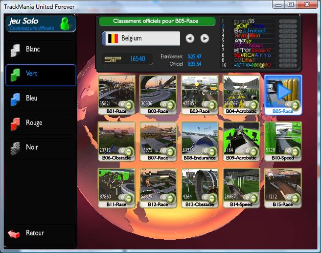Click the green padlock Jeu Solo icon

click(x=64, y=23)
